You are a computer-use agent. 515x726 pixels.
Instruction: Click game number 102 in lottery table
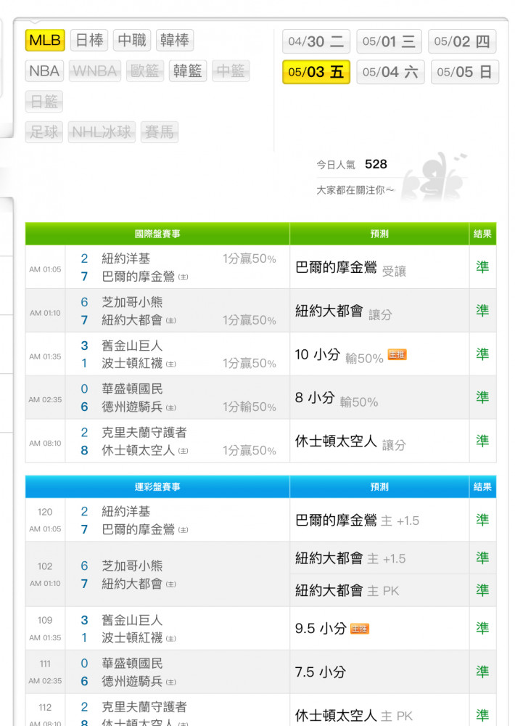[45, 566]
